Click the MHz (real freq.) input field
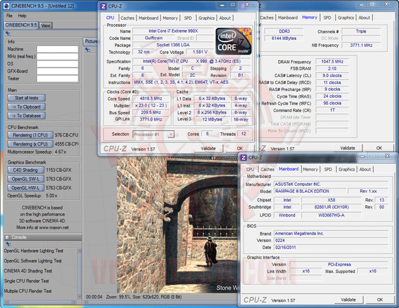The image size is (399, 308). [58, 57]
